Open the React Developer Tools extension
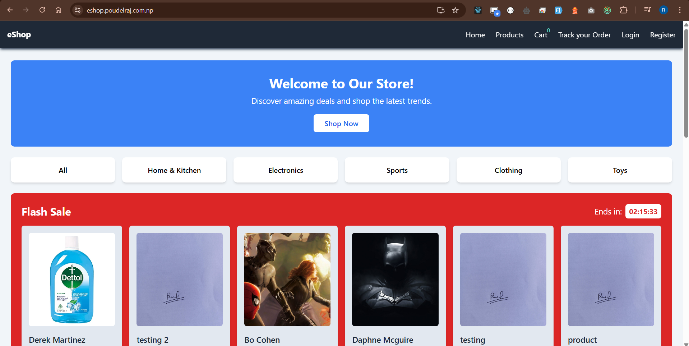Screen dimensions: 689x346 point(478,10)
